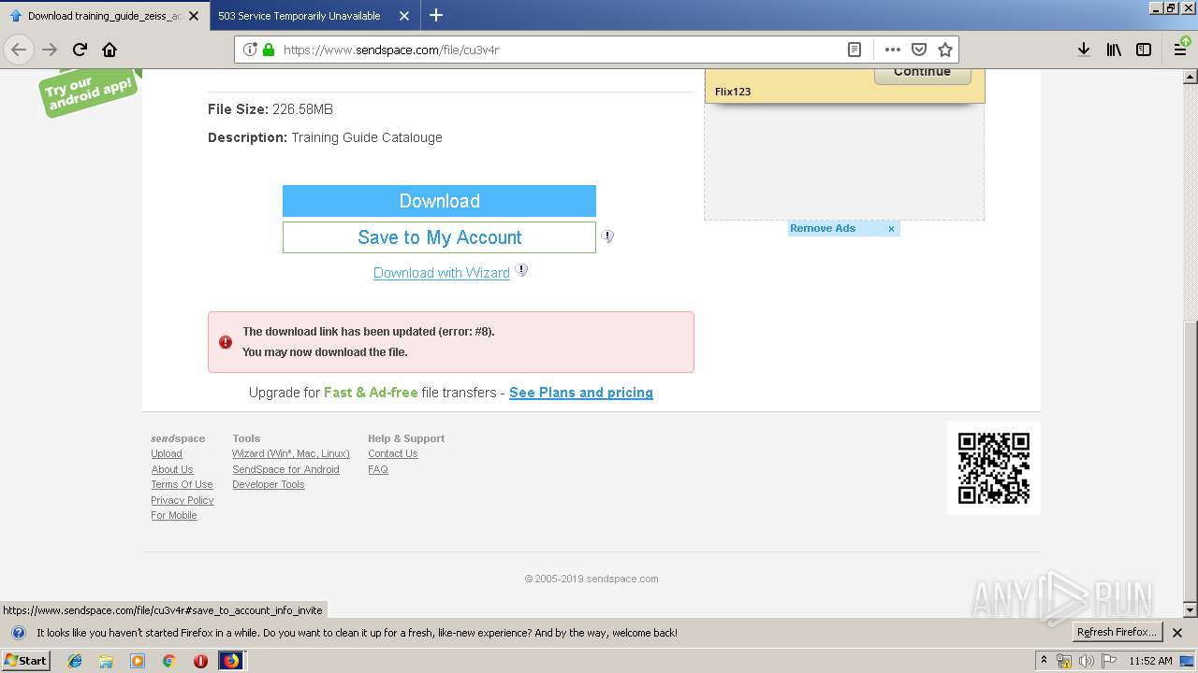The height and width of the screenshot is (673, 1198).
Task: Show hidden tray icons arrow
Action: (1044, 661)
